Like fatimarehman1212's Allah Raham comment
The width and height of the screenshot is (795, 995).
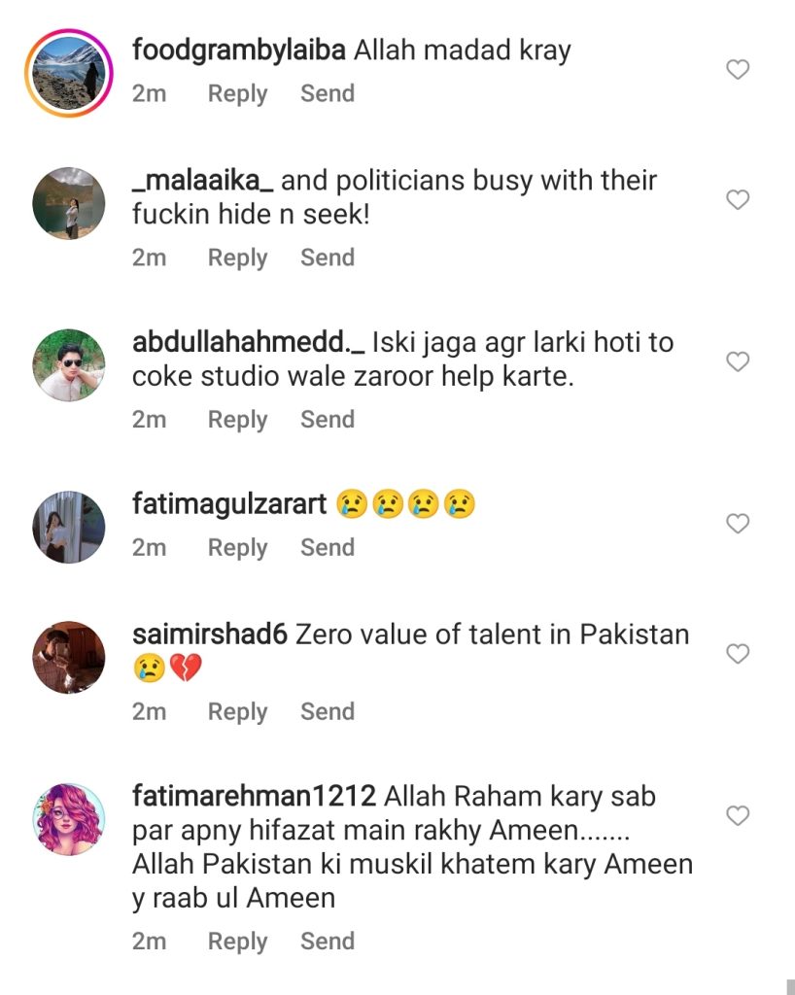[738, 815]
